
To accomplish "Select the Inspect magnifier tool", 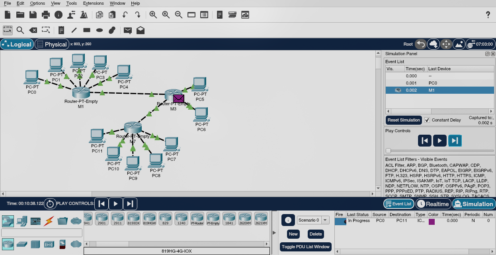I will point(20,30).
